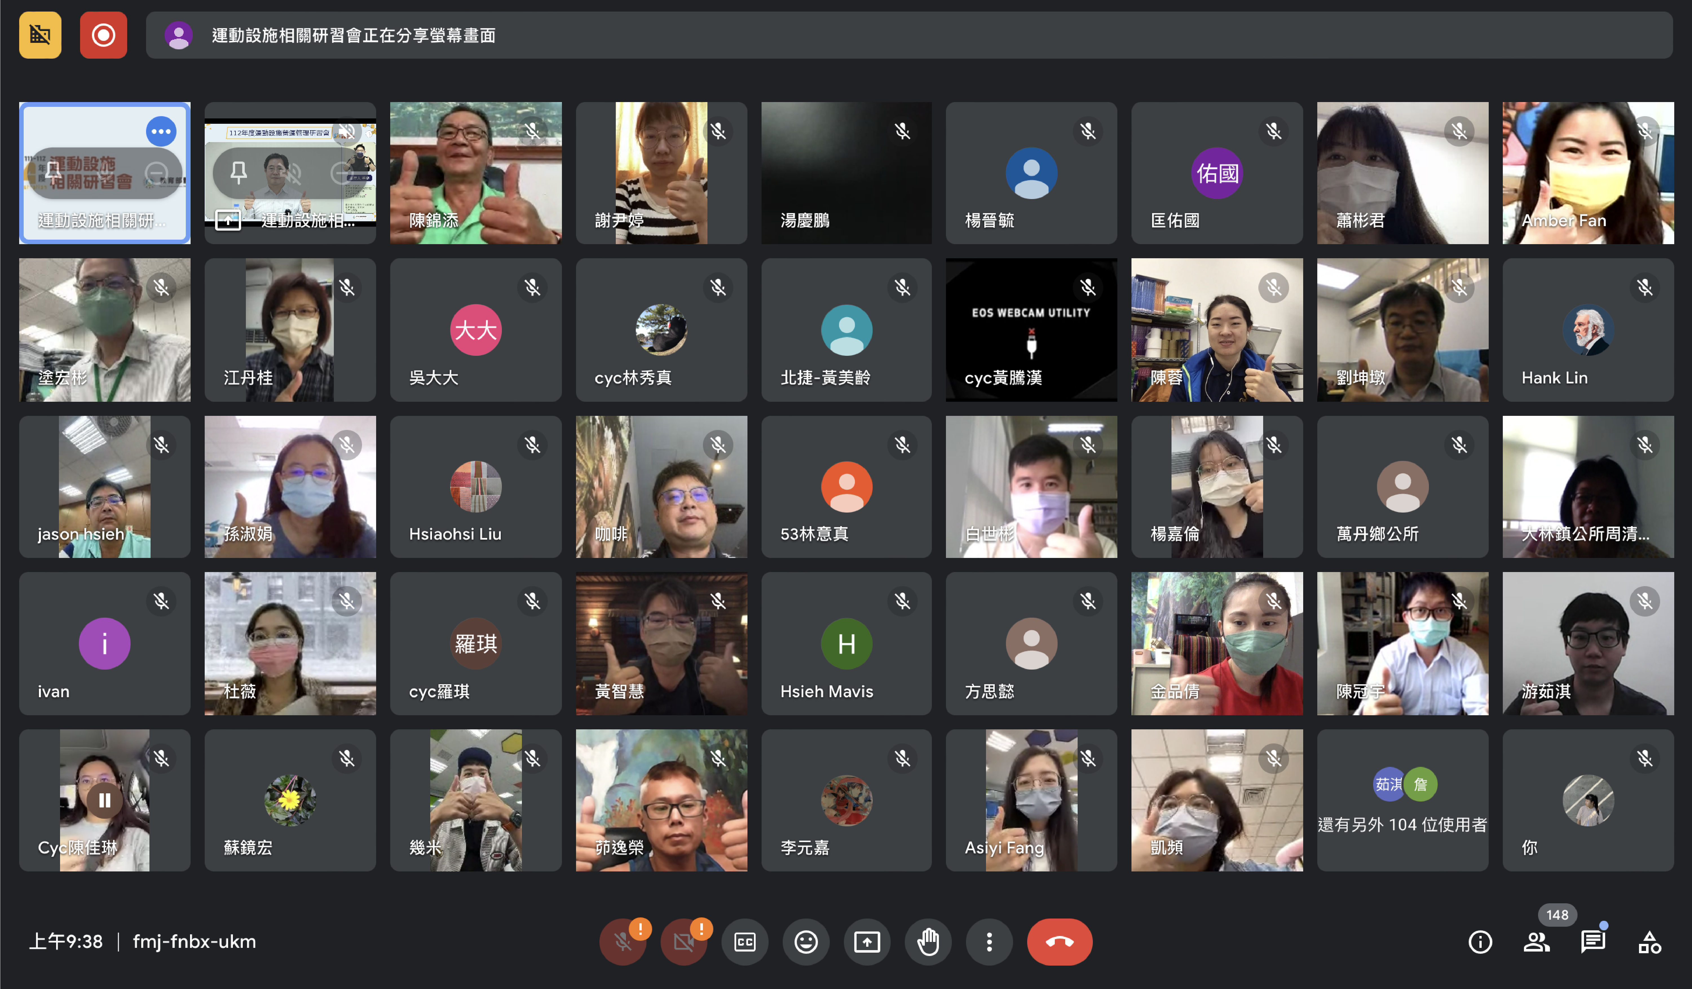Click 蘇鏡宏 yellow flower avatar
The width and height of the screenshot is (1692, 989).
coord(290,800)
